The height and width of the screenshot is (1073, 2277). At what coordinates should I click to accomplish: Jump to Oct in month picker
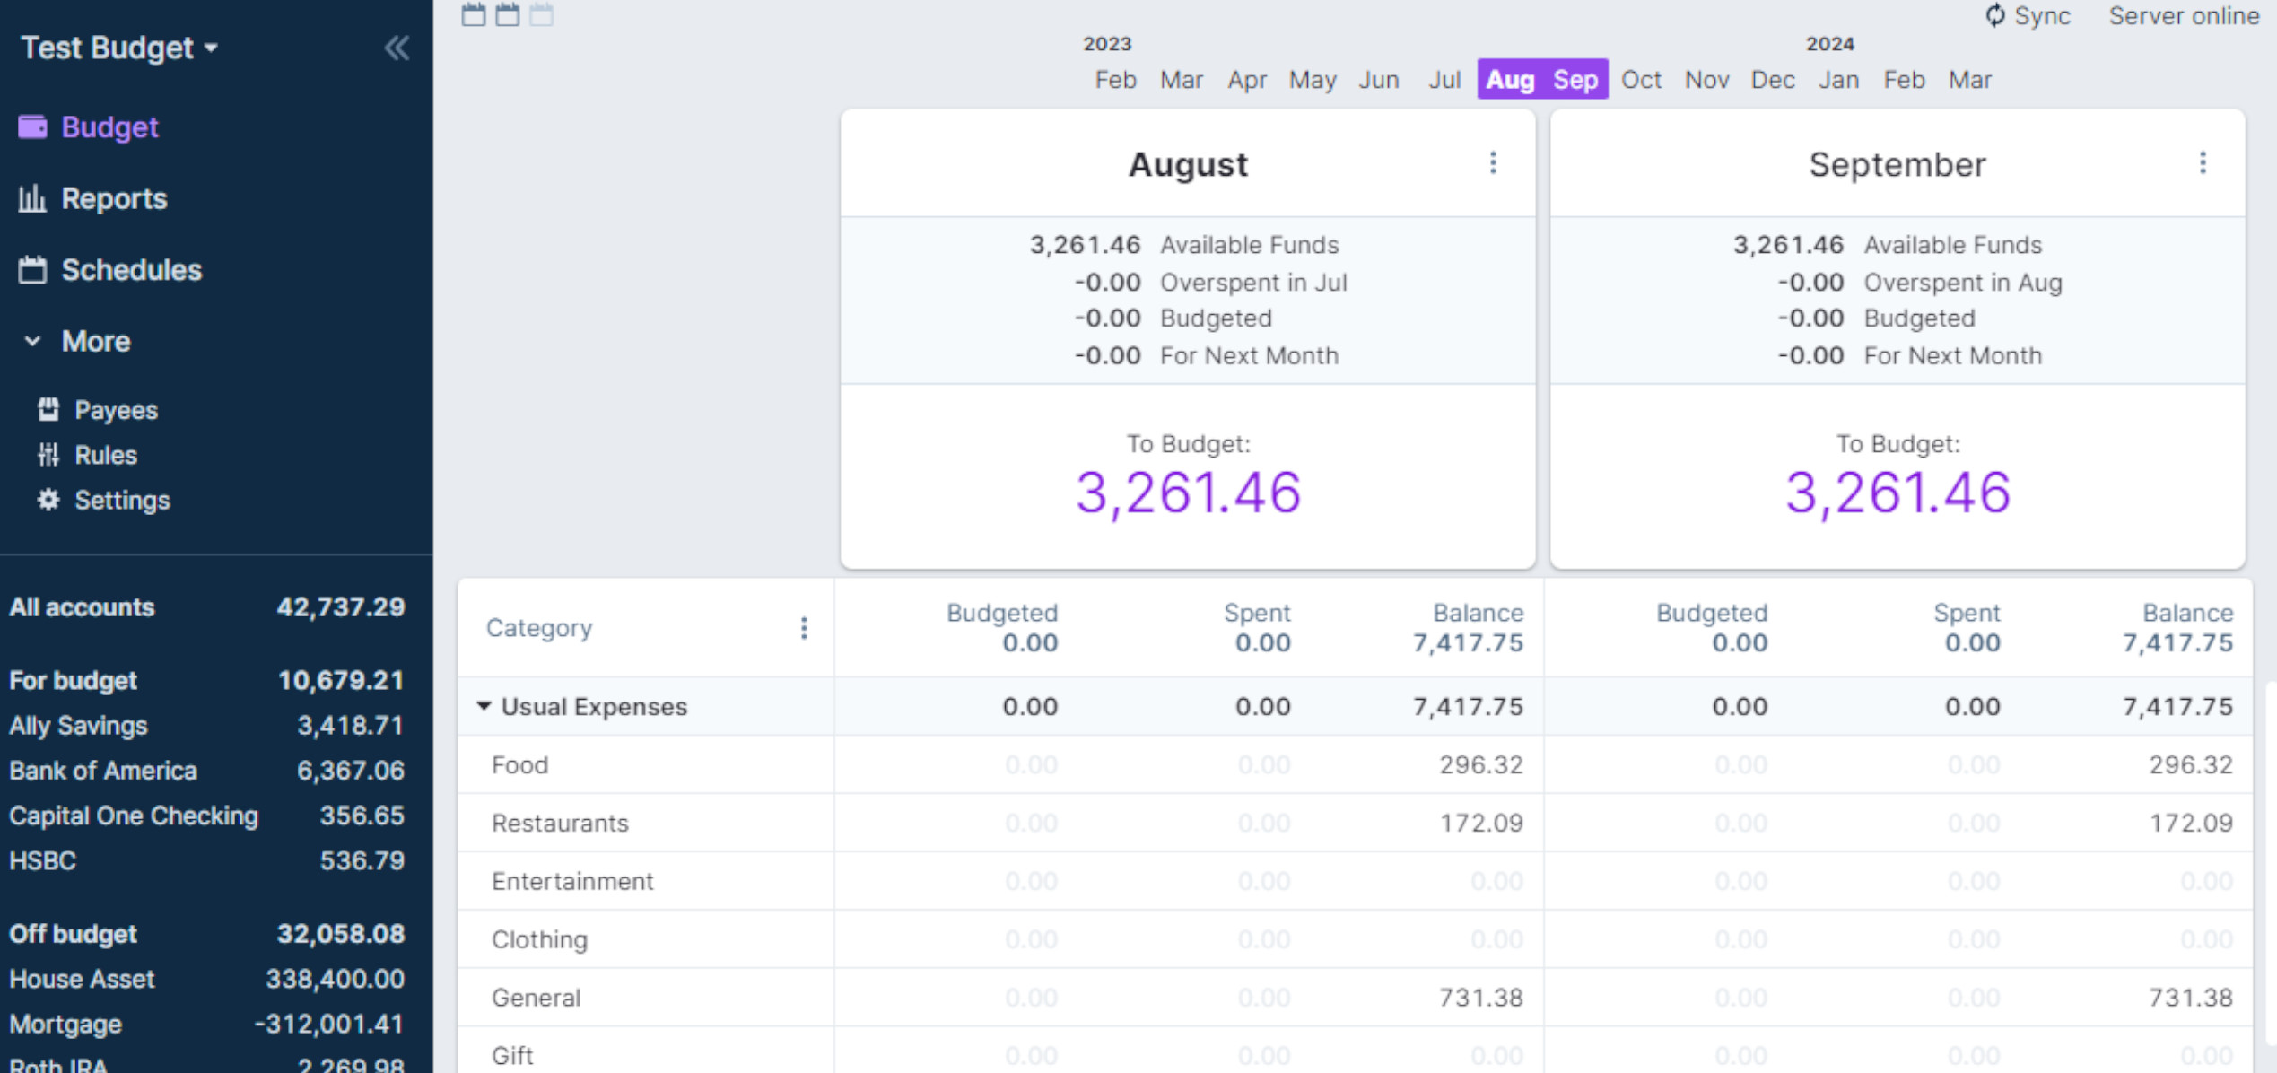(x=1641, y=80)
